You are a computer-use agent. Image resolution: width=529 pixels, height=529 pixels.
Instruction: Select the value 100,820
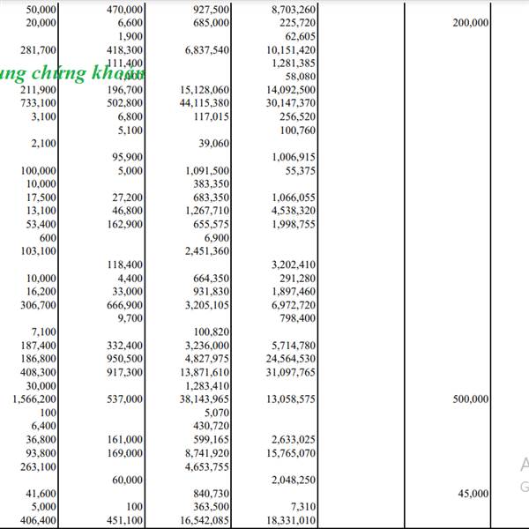point(211,332)
